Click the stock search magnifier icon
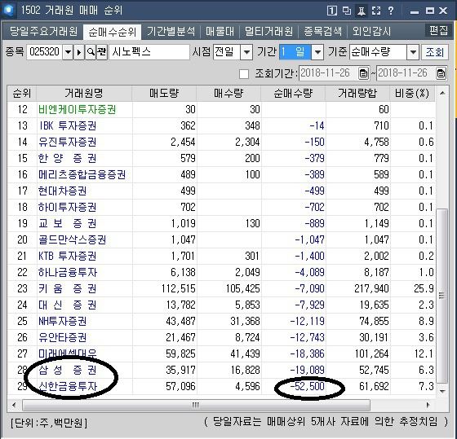Image resolution: width=457 pixels, height=439 pixels. tap(91, 52)
